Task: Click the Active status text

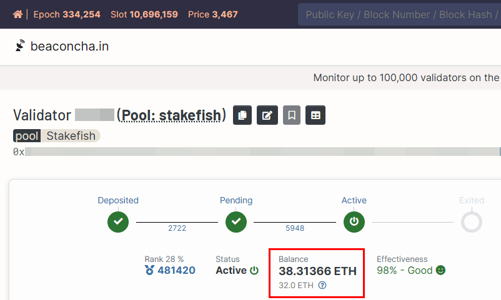Action: (231, 270)
